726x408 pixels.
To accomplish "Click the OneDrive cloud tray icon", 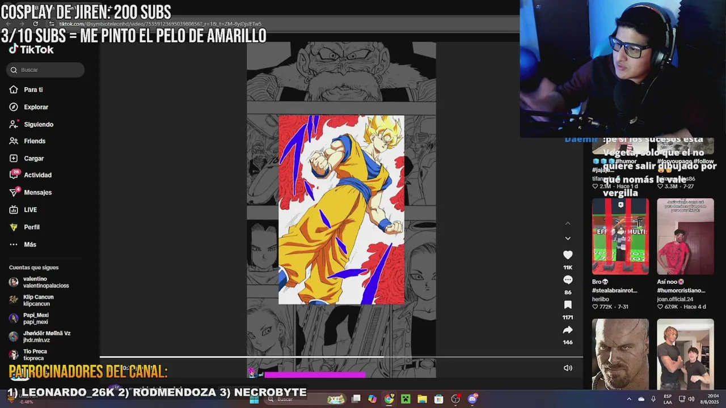I will pos(641,399).
